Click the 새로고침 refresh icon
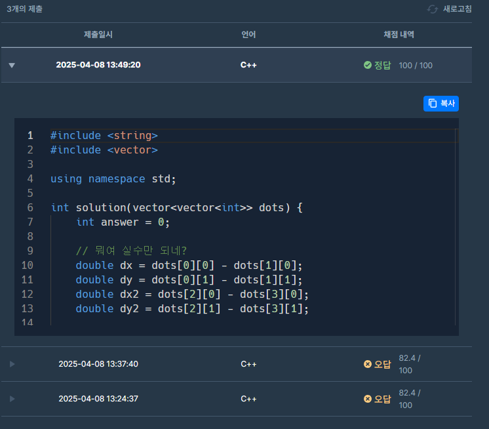 433,9
